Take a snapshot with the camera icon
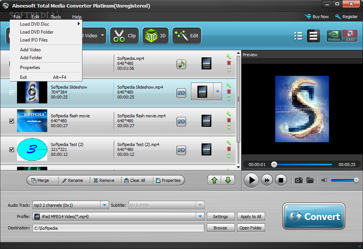This screenshot has width=363, height=249. 299,180
